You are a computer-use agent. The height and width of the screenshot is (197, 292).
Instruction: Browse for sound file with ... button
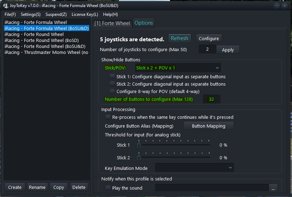pos(273,188)
